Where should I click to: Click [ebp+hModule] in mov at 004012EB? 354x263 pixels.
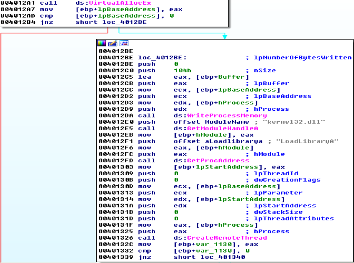click(x=202, y=135)
